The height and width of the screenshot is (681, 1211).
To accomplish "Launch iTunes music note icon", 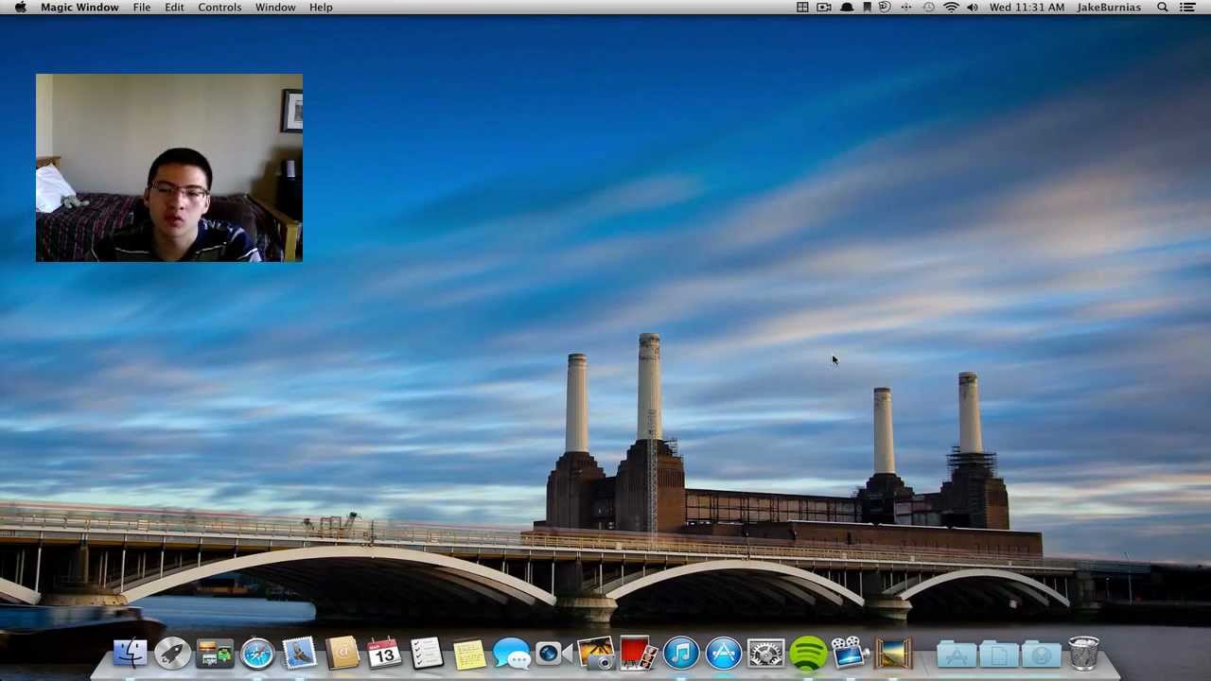I will pyautogui.click(x=681, y=653).
